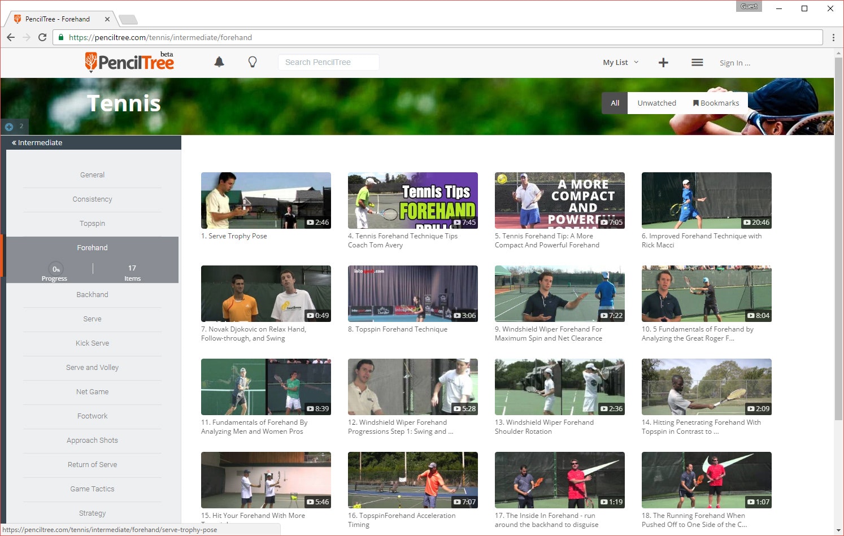Screen dimensions: 844x536
Task: Expand the My List dropdown
Action: tap(620, 63)
